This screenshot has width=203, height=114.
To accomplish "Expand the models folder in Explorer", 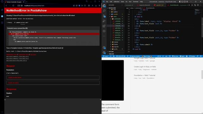I will point(115,14).
